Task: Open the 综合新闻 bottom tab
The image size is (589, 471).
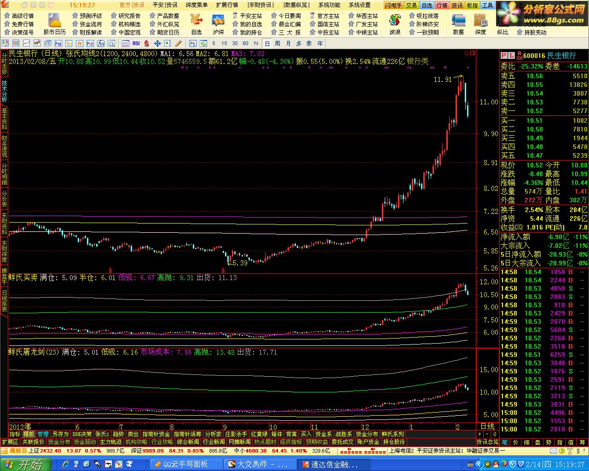Action: [x=188, y=442]
